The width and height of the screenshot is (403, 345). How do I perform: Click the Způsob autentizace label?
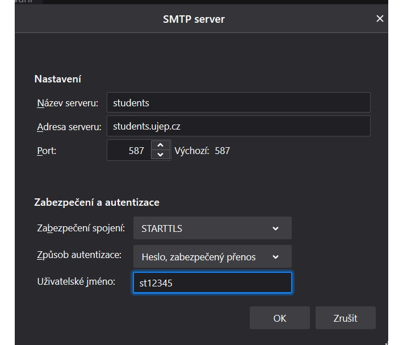point(79,255)
